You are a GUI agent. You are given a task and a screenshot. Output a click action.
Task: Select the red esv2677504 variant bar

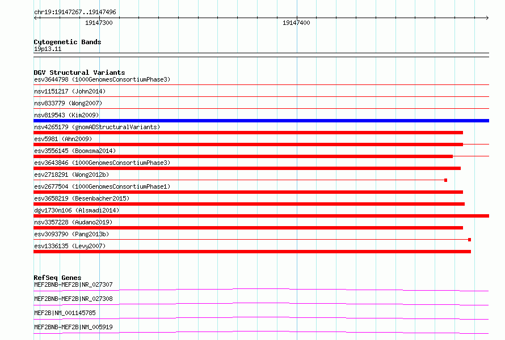(249, 192)
